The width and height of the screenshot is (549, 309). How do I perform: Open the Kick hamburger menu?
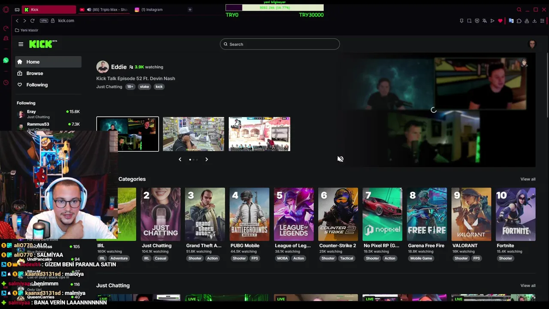(21, 44)
